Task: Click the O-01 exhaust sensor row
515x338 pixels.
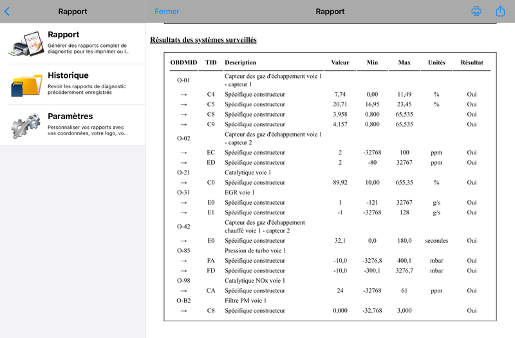Action: 330,80
